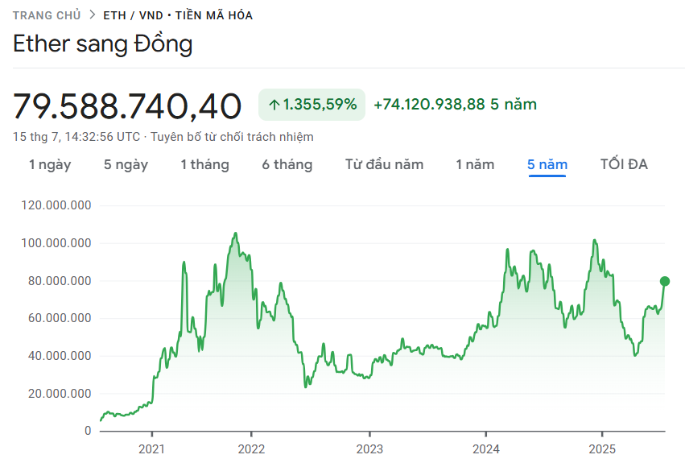Switch to the TỐI ĐA range

tap(624, 165)
